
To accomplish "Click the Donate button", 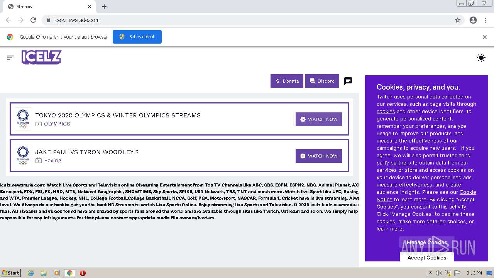I will coord(287,81).
